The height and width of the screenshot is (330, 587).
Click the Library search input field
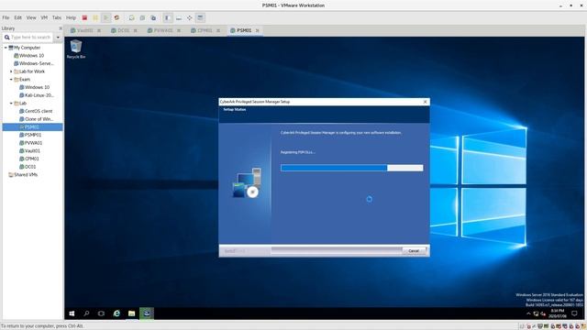click(28, 38)
